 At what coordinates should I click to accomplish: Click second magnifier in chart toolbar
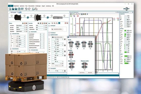[x=78, y=14]
